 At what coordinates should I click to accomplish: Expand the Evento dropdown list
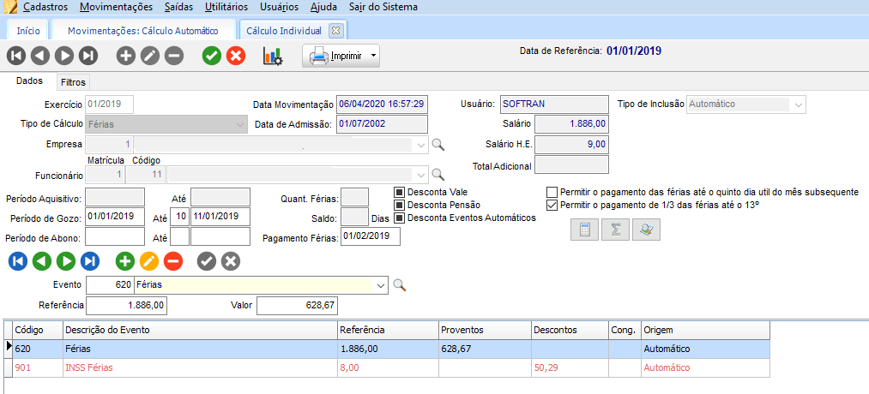point(380,284)
